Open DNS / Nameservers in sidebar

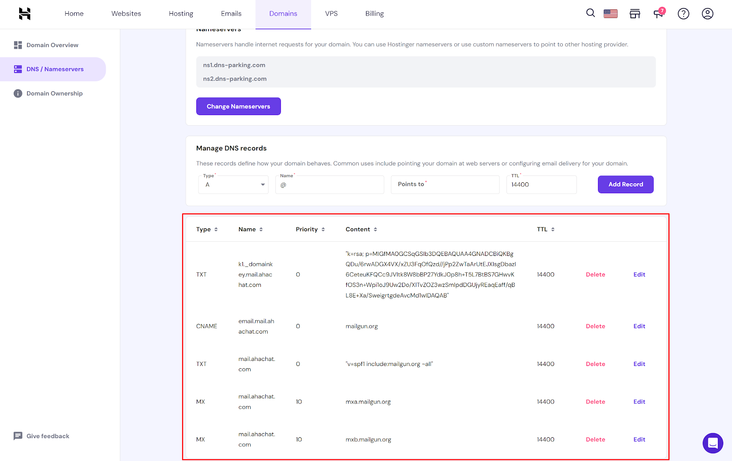pos(53,69)
